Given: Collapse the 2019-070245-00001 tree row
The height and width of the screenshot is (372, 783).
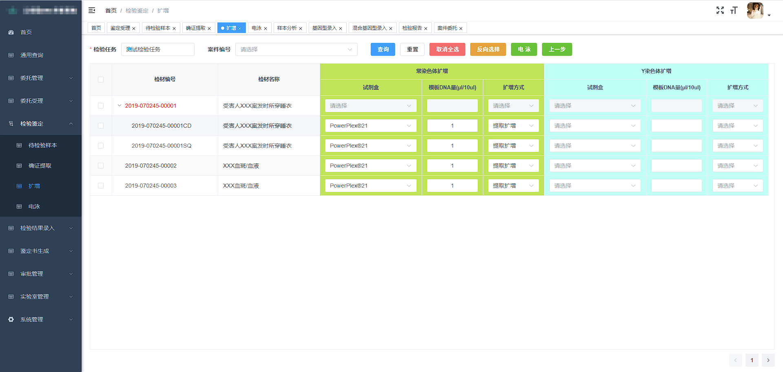Looking at the screenshot, I should click(x=119, y=106).
